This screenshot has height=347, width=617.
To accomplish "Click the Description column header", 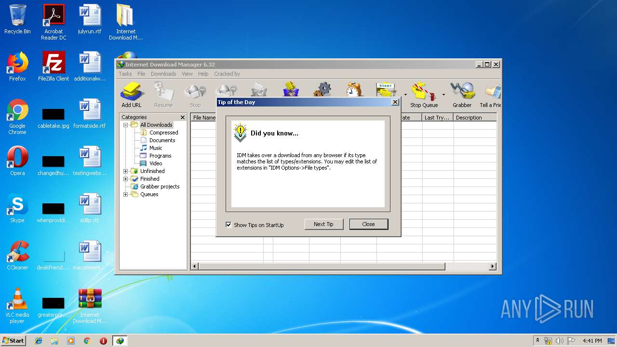I will 475,118.
